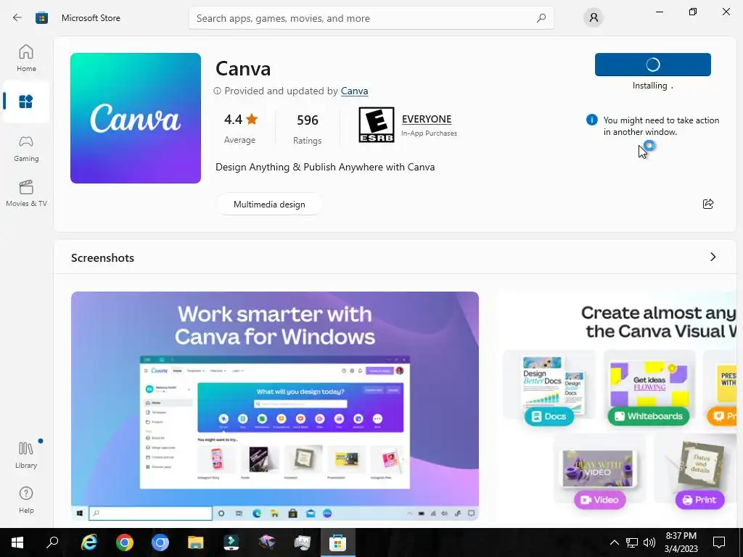Screen dimensions: 743x557
Task: Go back with the back arrow
Action: coord(17,18)
